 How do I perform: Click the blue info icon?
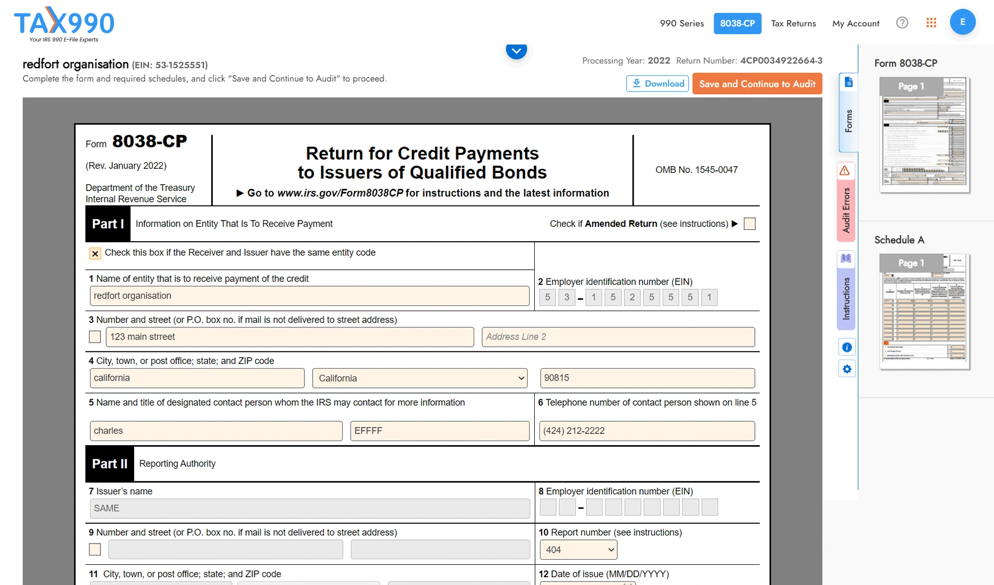[x=846, y=347]
